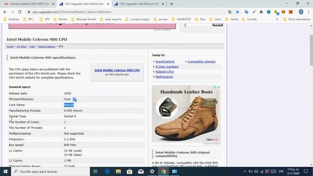Open the Windows notification center
The image size is (313, 176).
(x=306, y=172)
